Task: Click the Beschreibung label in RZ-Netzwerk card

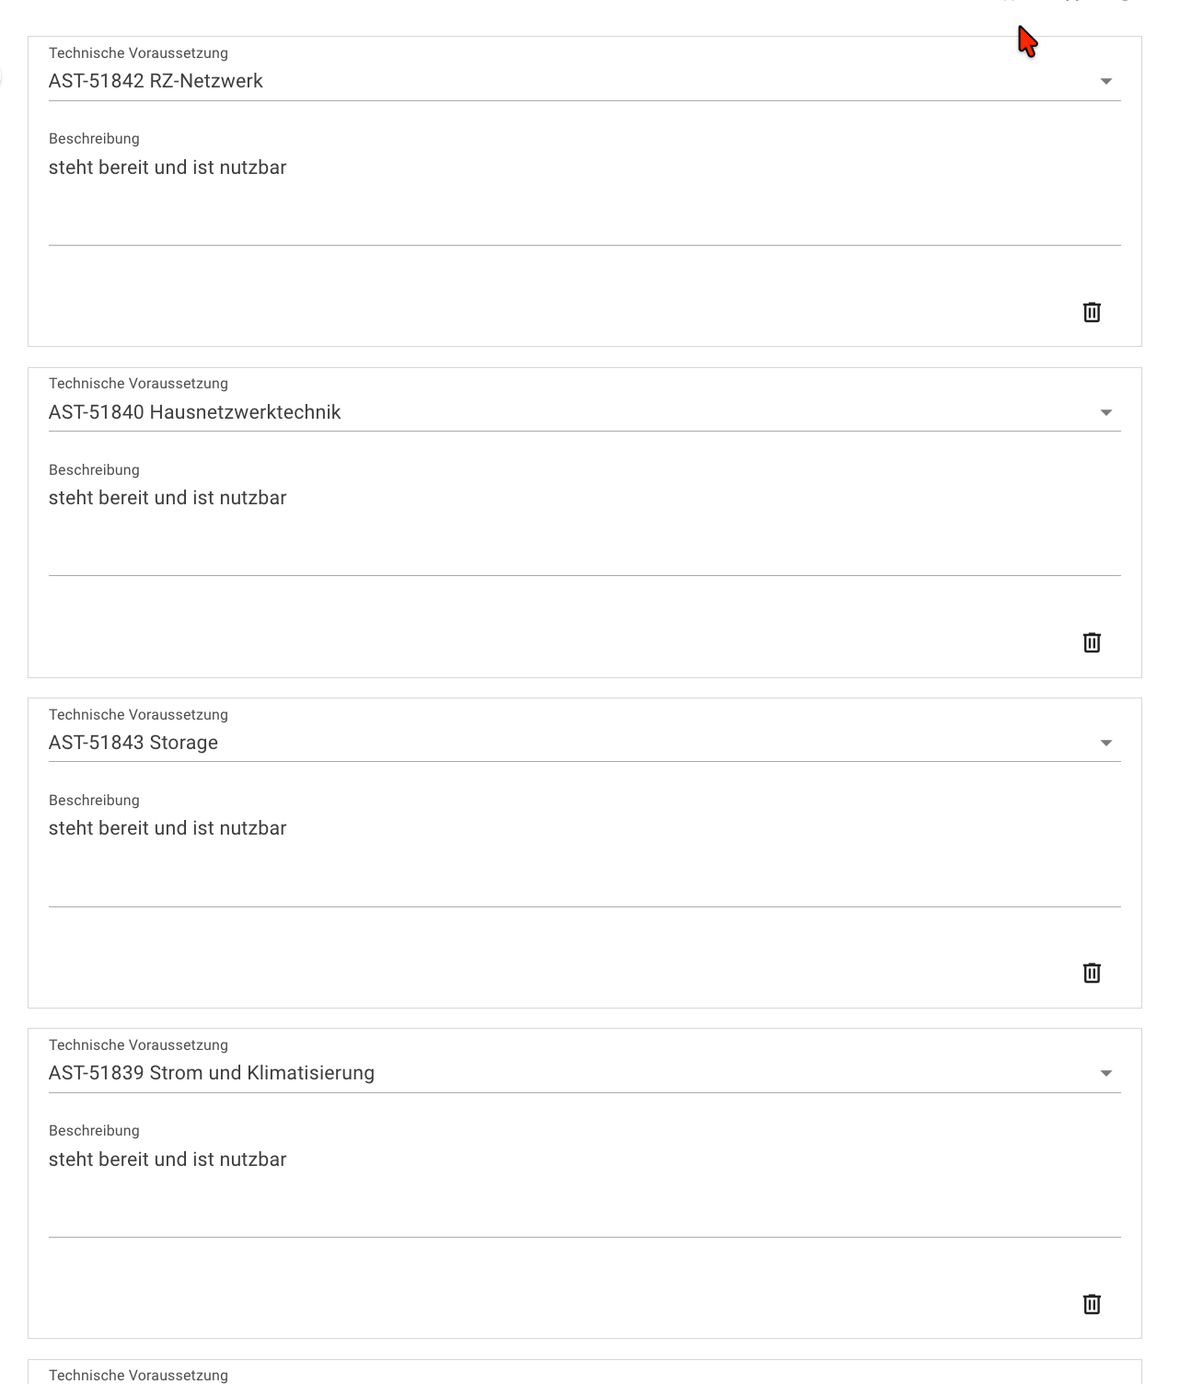Action: 94,139
